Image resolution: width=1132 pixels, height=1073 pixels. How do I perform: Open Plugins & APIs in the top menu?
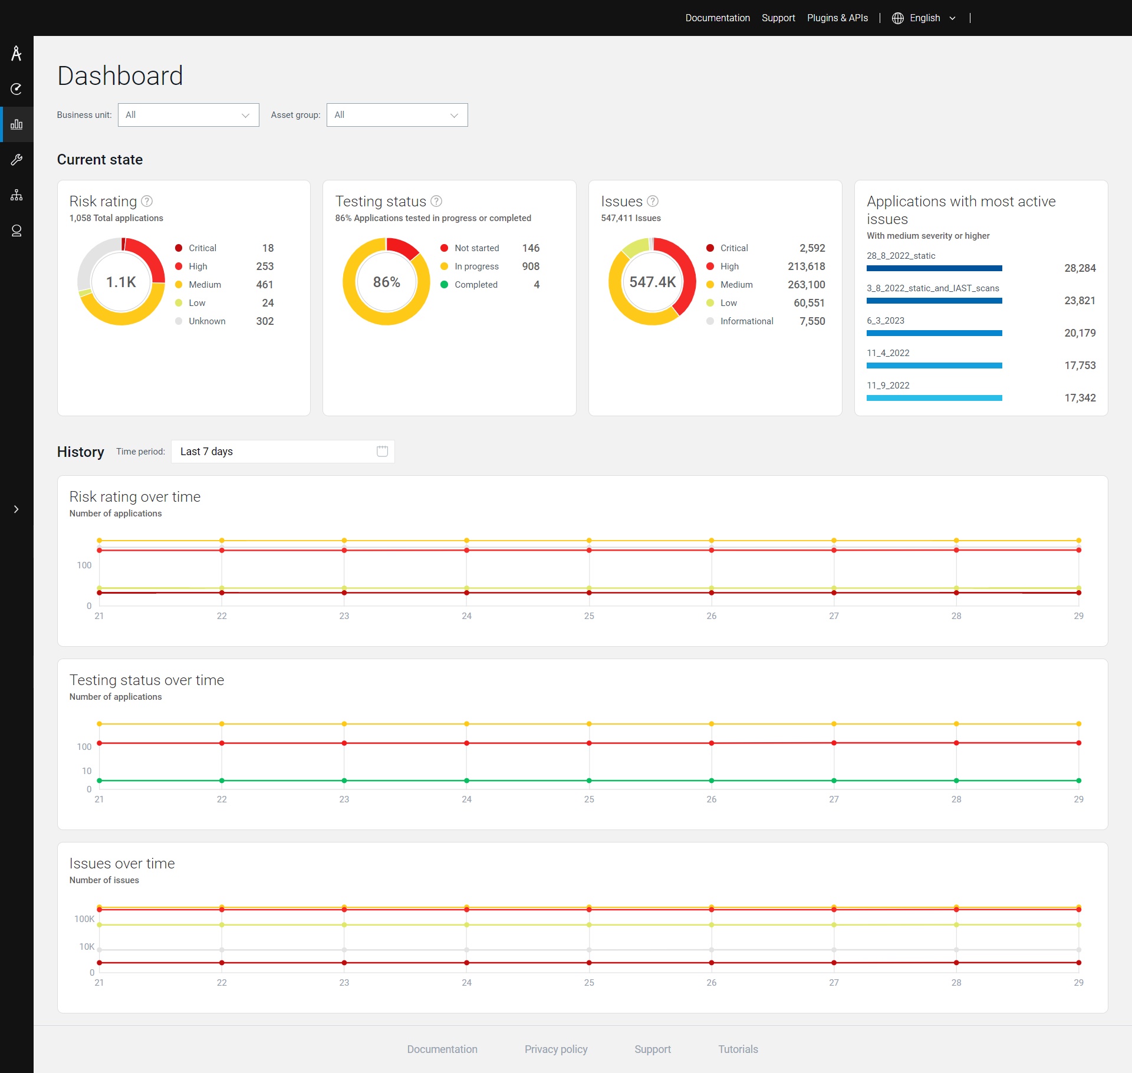tap(837, 18)
